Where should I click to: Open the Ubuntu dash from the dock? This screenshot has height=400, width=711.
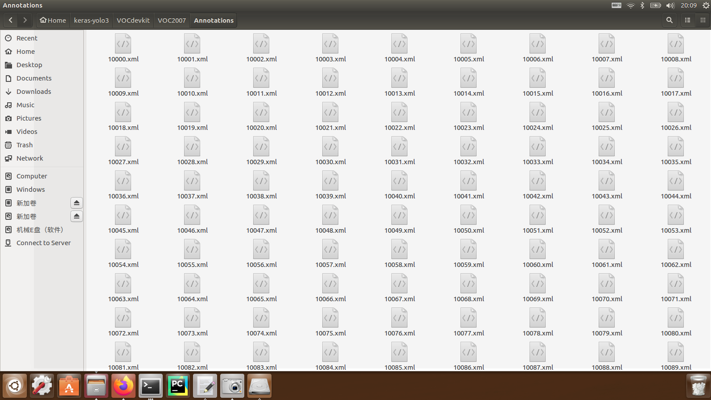click(x=15, y=386)
